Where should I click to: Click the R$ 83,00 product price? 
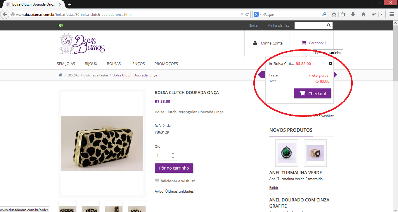[162, 102]
